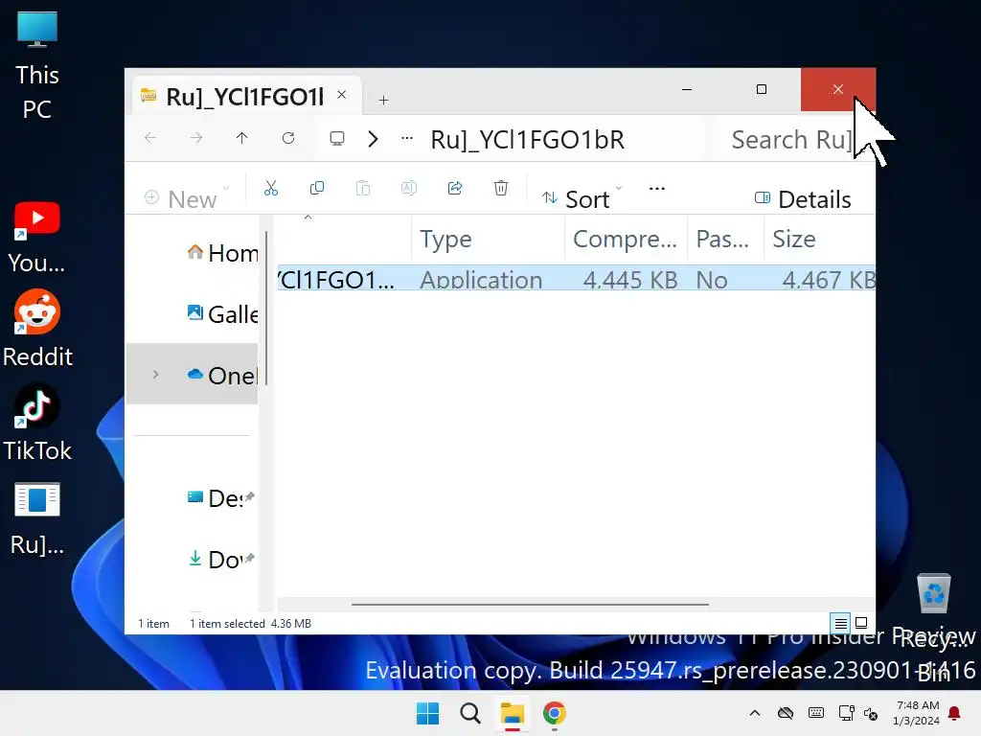Sort by the Size column header
The height and width of the screenshot is (736, 981).
[820, 239]
